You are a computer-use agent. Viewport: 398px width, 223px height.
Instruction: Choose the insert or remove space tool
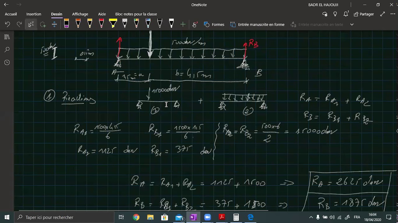pyautogui.click(x=54, y=24)
